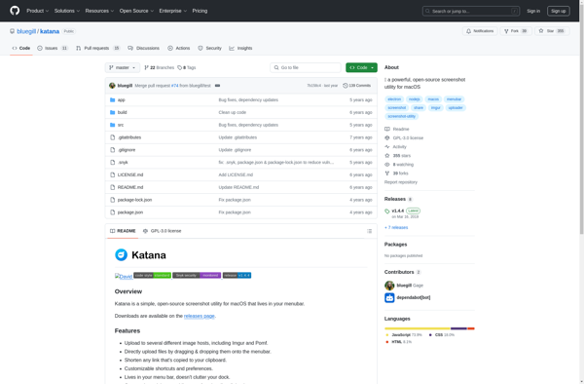The height and width of the screenshot is (384, 584).
Task: Switch to the Issues tab
Action: 53,48
